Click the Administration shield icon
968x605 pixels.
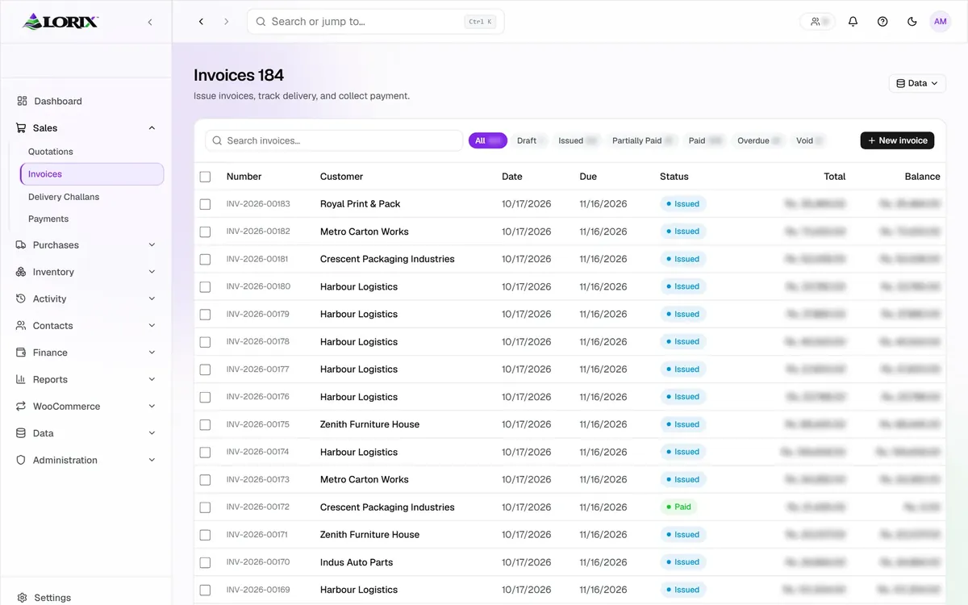pyautogui.click(x=21, y=460)
